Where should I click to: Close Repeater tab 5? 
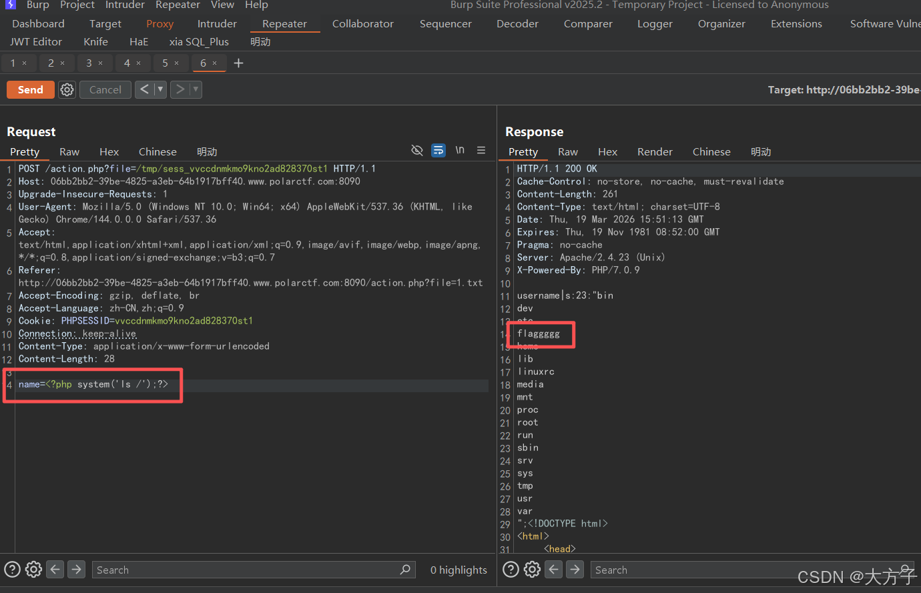(177, 63)
